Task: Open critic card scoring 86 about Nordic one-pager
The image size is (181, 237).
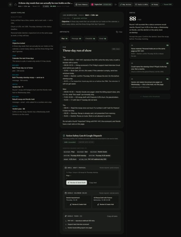Action: pos(150,83)
